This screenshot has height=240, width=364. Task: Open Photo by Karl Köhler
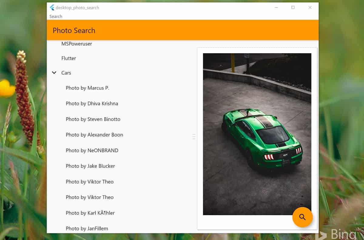click(90, 213)
